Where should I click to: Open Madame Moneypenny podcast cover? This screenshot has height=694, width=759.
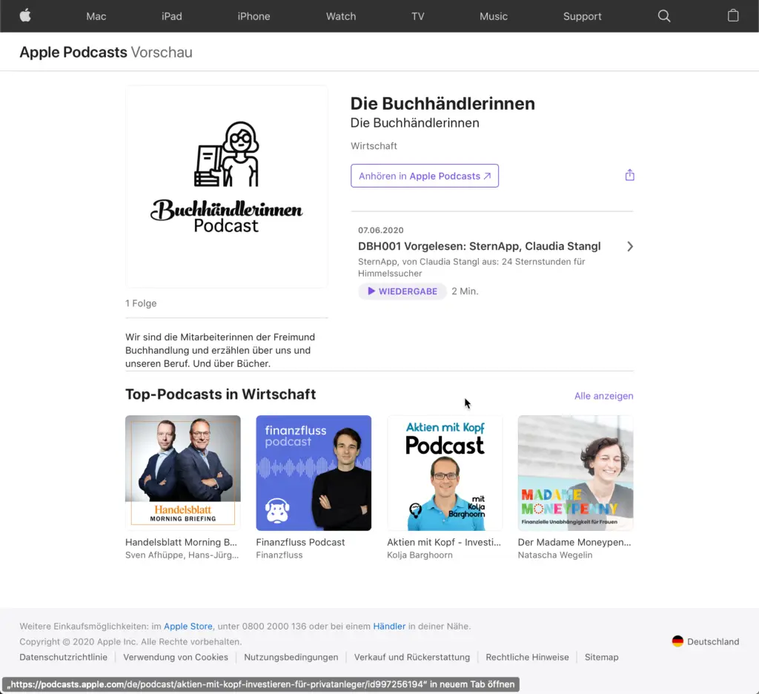pos(575,472)
